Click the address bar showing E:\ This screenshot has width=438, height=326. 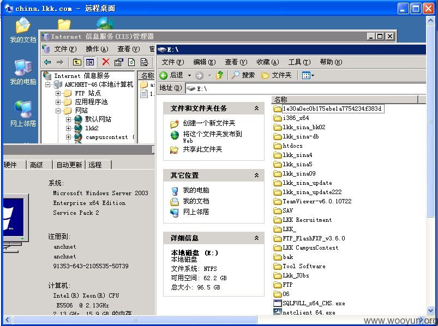(305, 88)
